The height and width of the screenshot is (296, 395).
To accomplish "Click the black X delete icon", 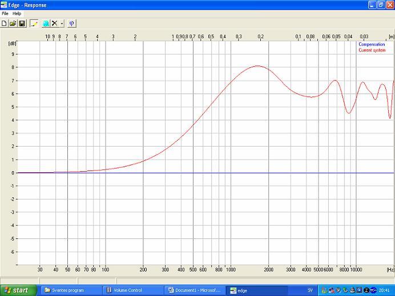I will click(x=55, y=23).
